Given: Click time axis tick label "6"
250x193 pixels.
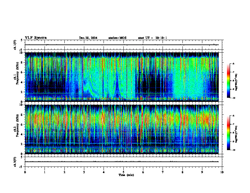Looking at the screenshot, I should click(x=143, y=172).
